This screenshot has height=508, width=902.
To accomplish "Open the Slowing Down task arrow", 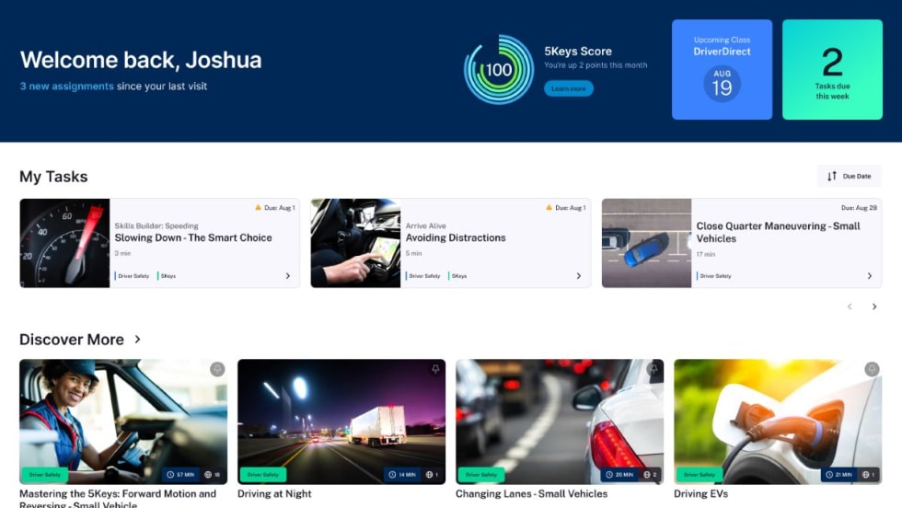I will (x=287, y=276).
